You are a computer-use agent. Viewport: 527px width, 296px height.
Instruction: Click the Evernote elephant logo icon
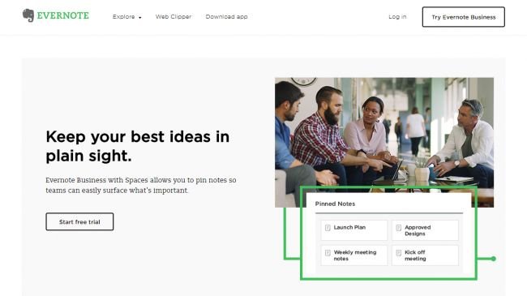tap(28, 15)
